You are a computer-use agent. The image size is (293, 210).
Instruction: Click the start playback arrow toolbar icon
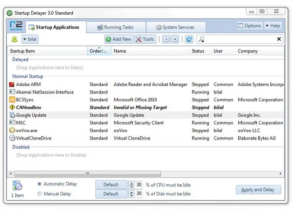click(166, 39)
